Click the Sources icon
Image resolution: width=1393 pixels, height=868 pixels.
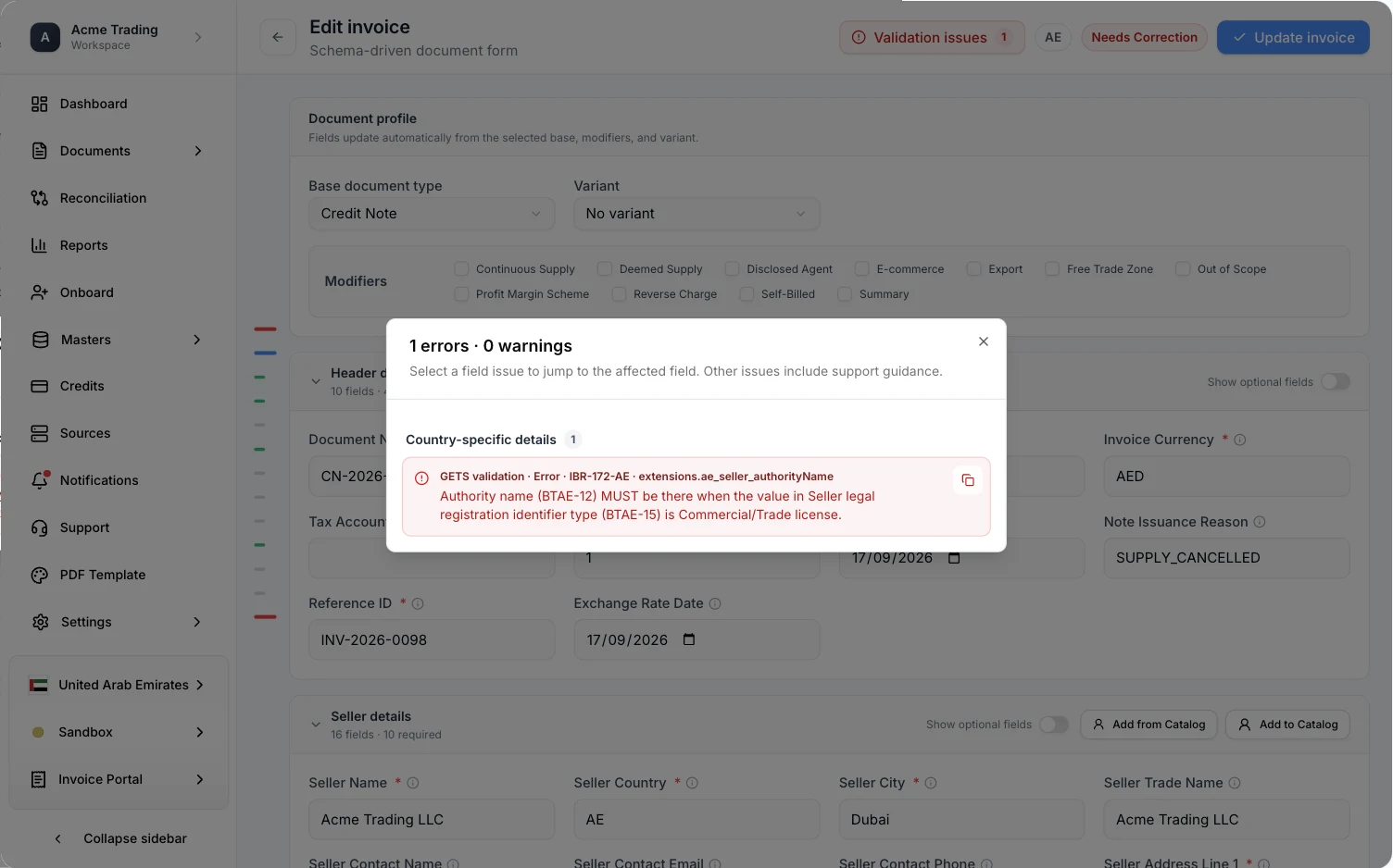[39, 433]
